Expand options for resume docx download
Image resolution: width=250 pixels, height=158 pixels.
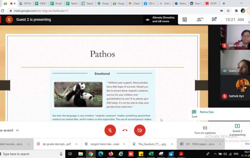[29, 144]
